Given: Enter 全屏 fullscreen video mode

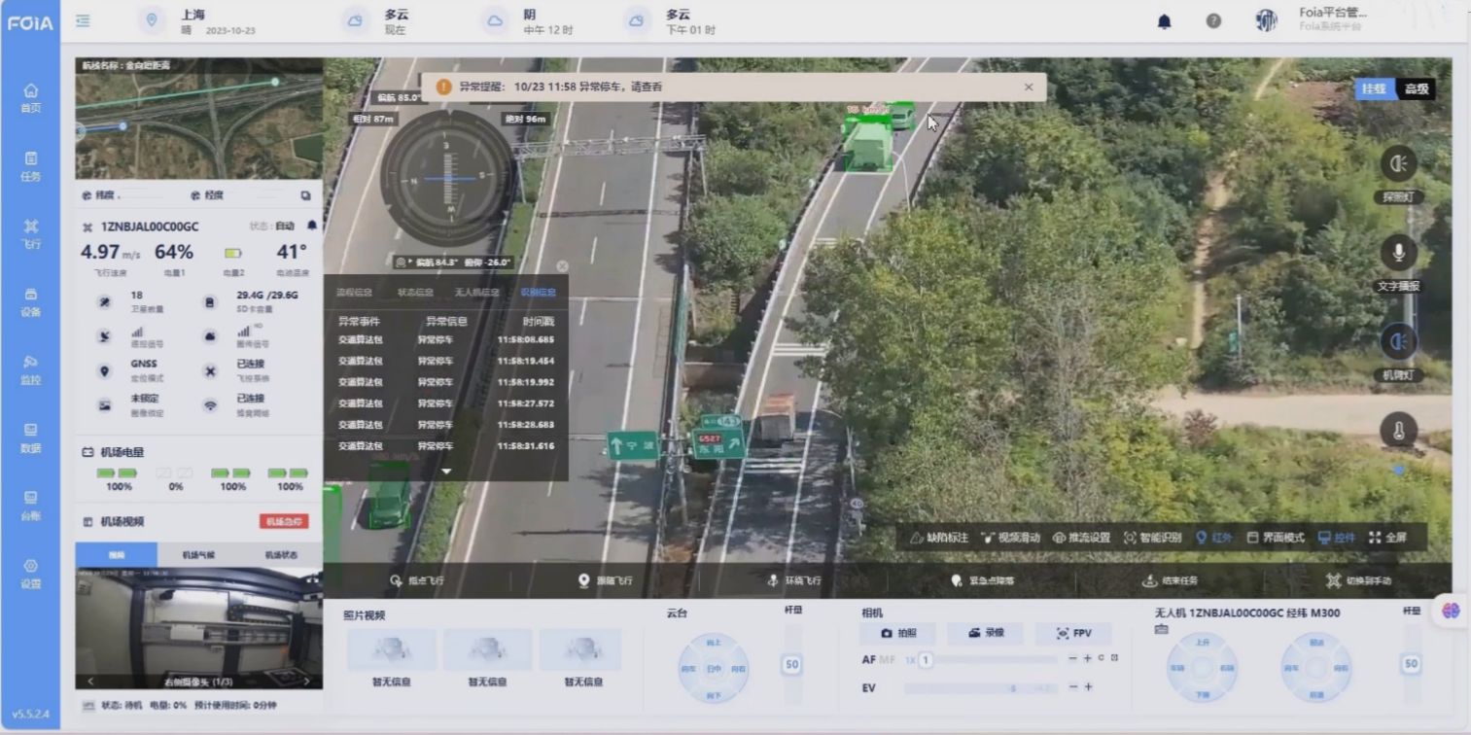Looking at the screenshot, I should pos(1387,538).
